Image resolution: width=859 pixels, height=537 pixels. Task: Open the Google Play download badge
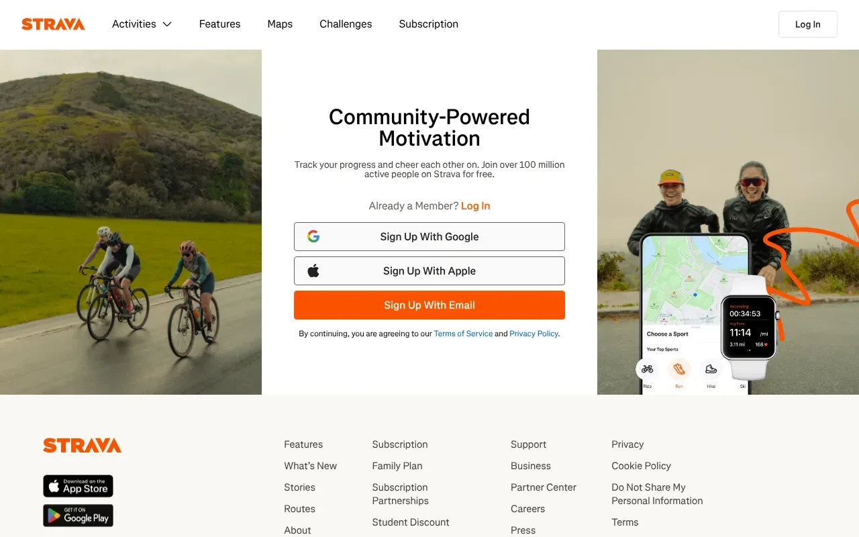click(78, 516)
